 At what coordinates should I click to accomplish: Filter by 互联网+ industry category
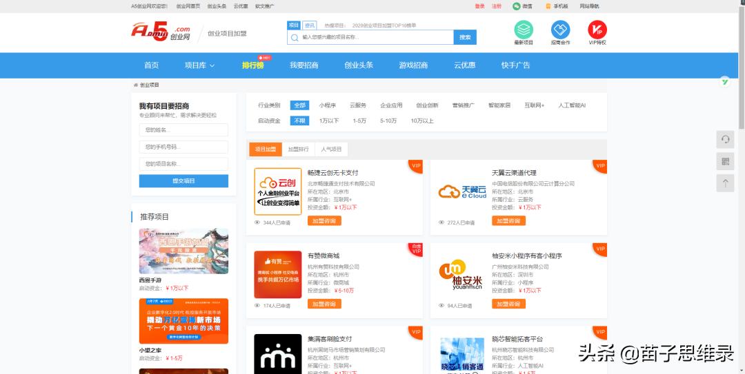pyautogui.click(x=535, y=105)
